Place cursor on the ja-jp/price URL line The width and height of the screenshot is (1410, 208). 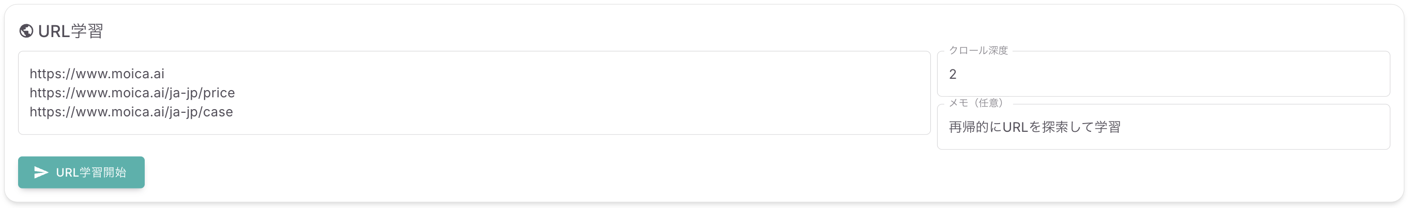132,93
